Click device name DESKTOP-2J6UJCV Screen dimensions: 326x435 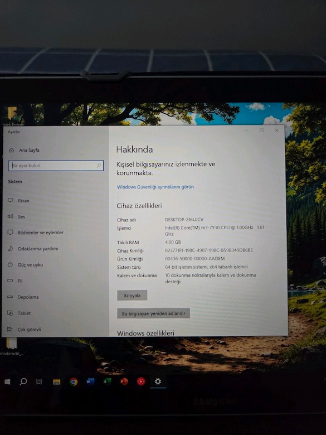click(x=184, y=219)
